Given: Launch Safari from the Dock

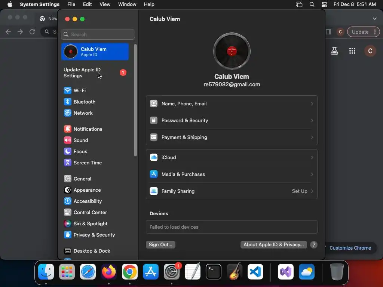Looking at the screenshot, I should (x=88, y=272).
